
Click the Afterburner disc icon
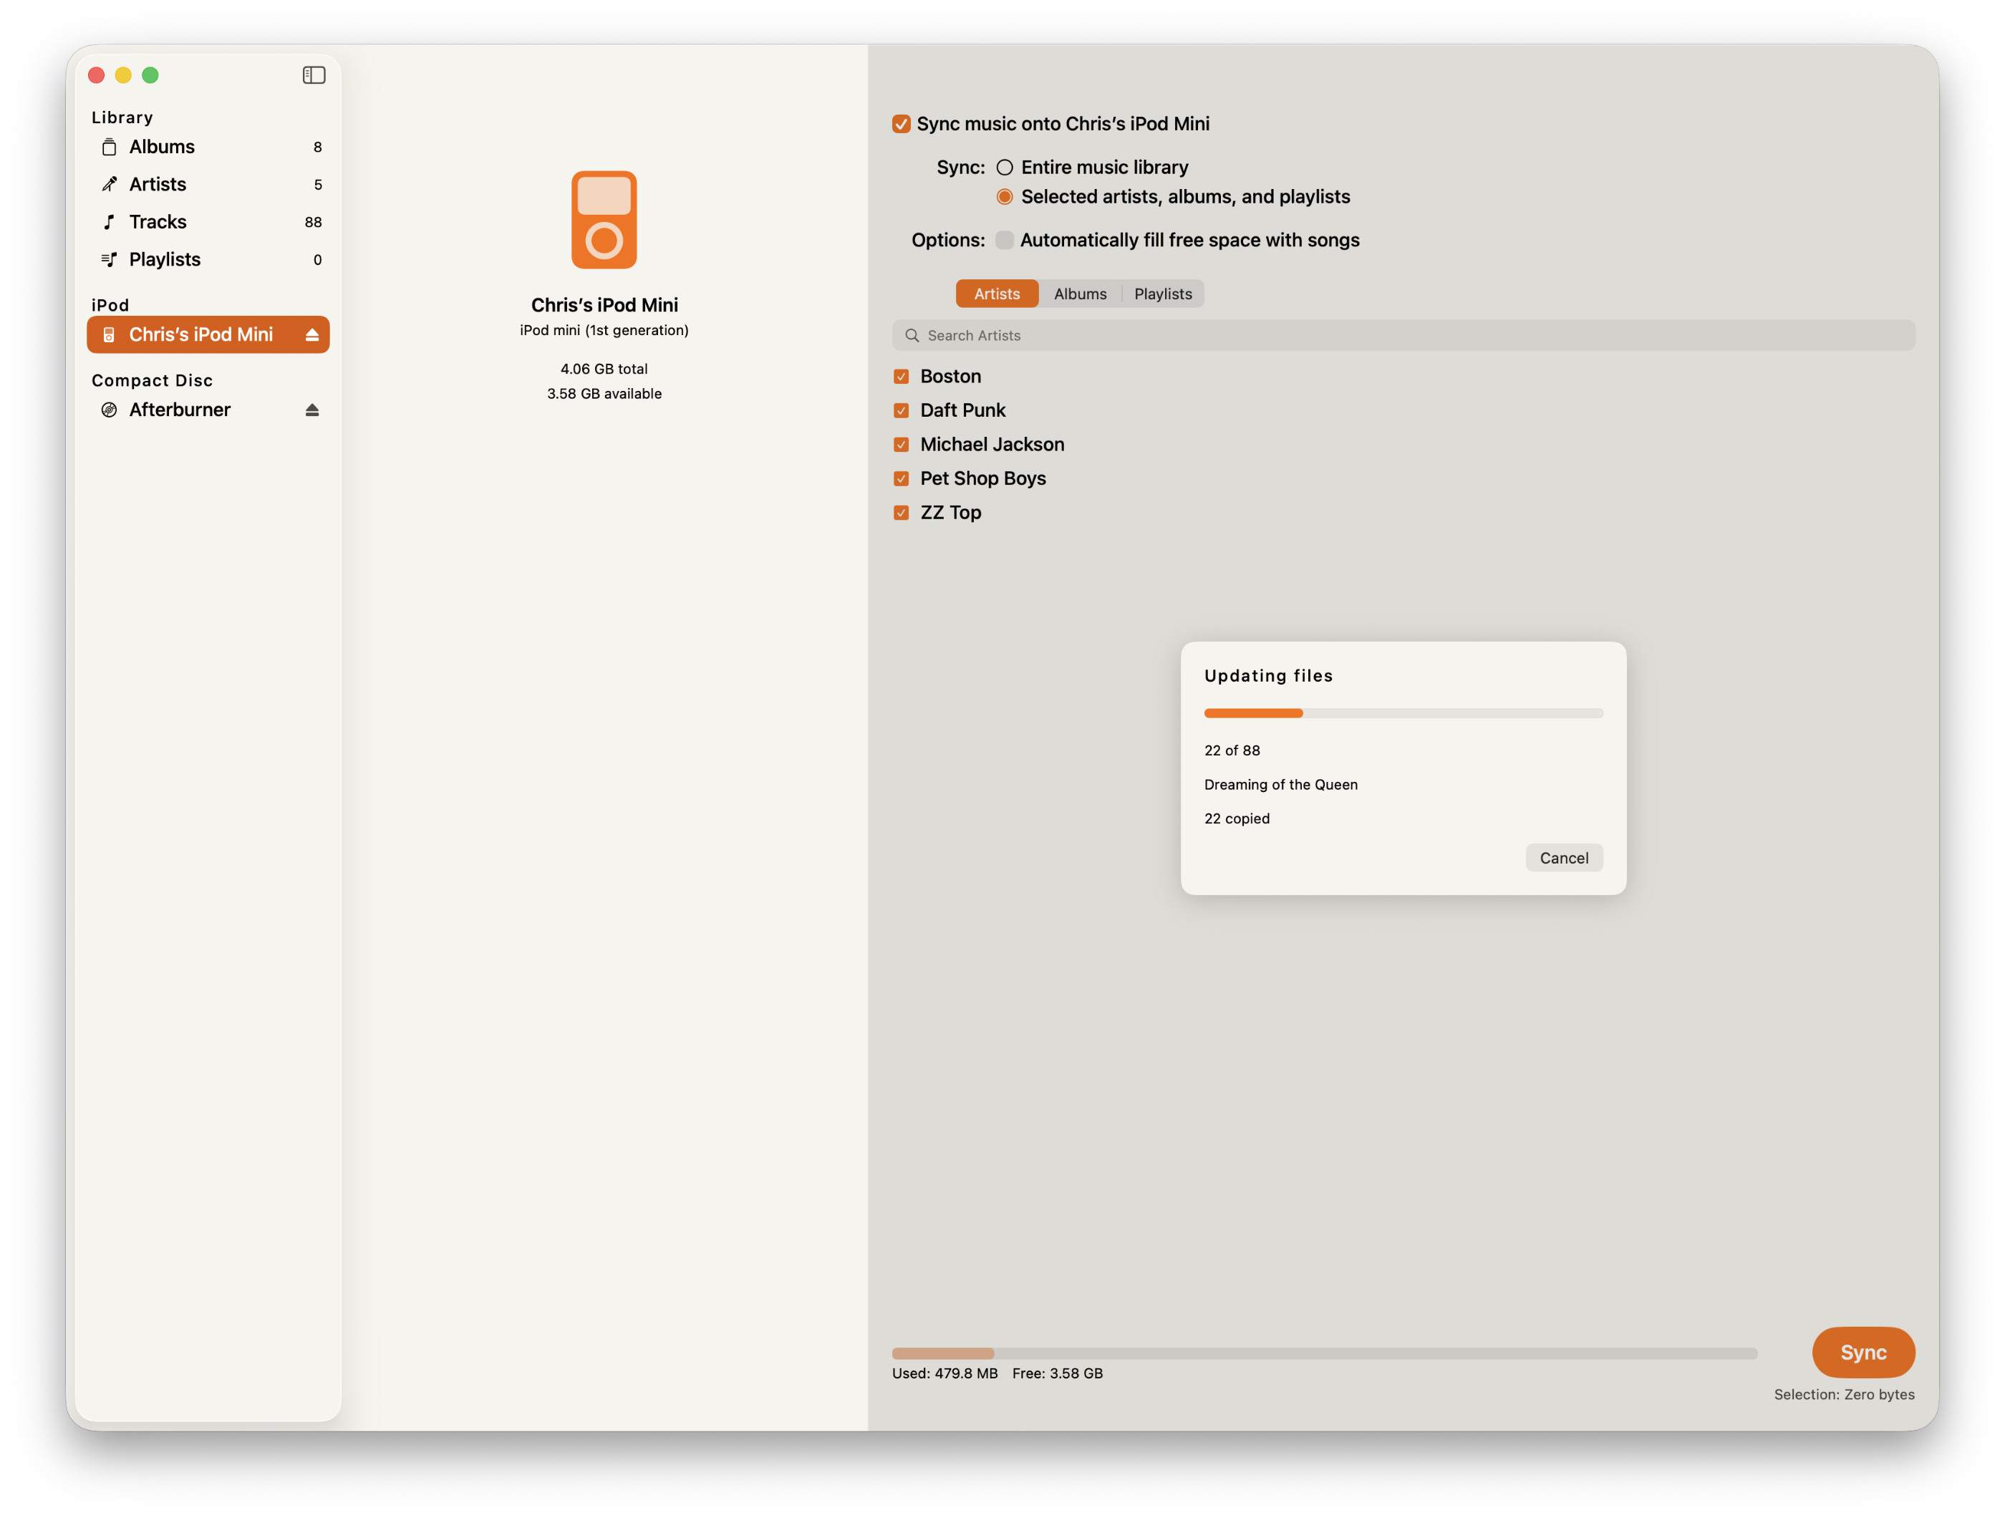coord(109,410)
